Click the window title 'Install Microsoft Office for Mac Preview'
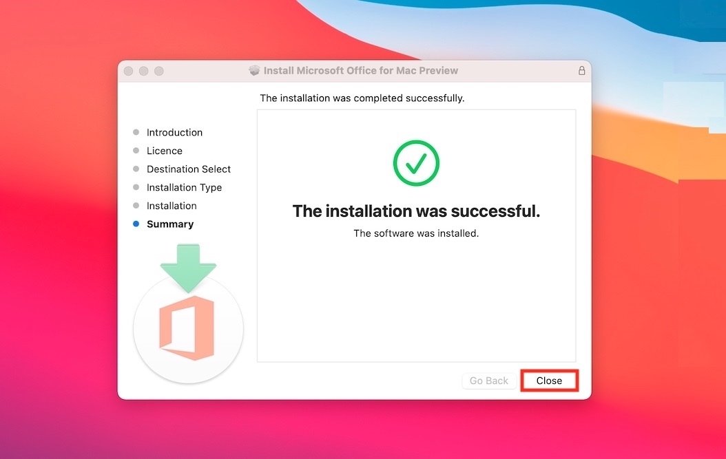The width and height of the screenshot is (726, 459). [361, 70]
